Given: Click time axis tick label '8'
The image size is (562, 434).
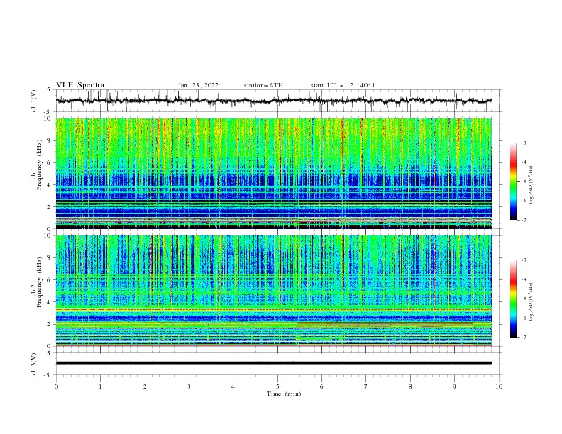Looking at the screenshot, I should (410, 386).
